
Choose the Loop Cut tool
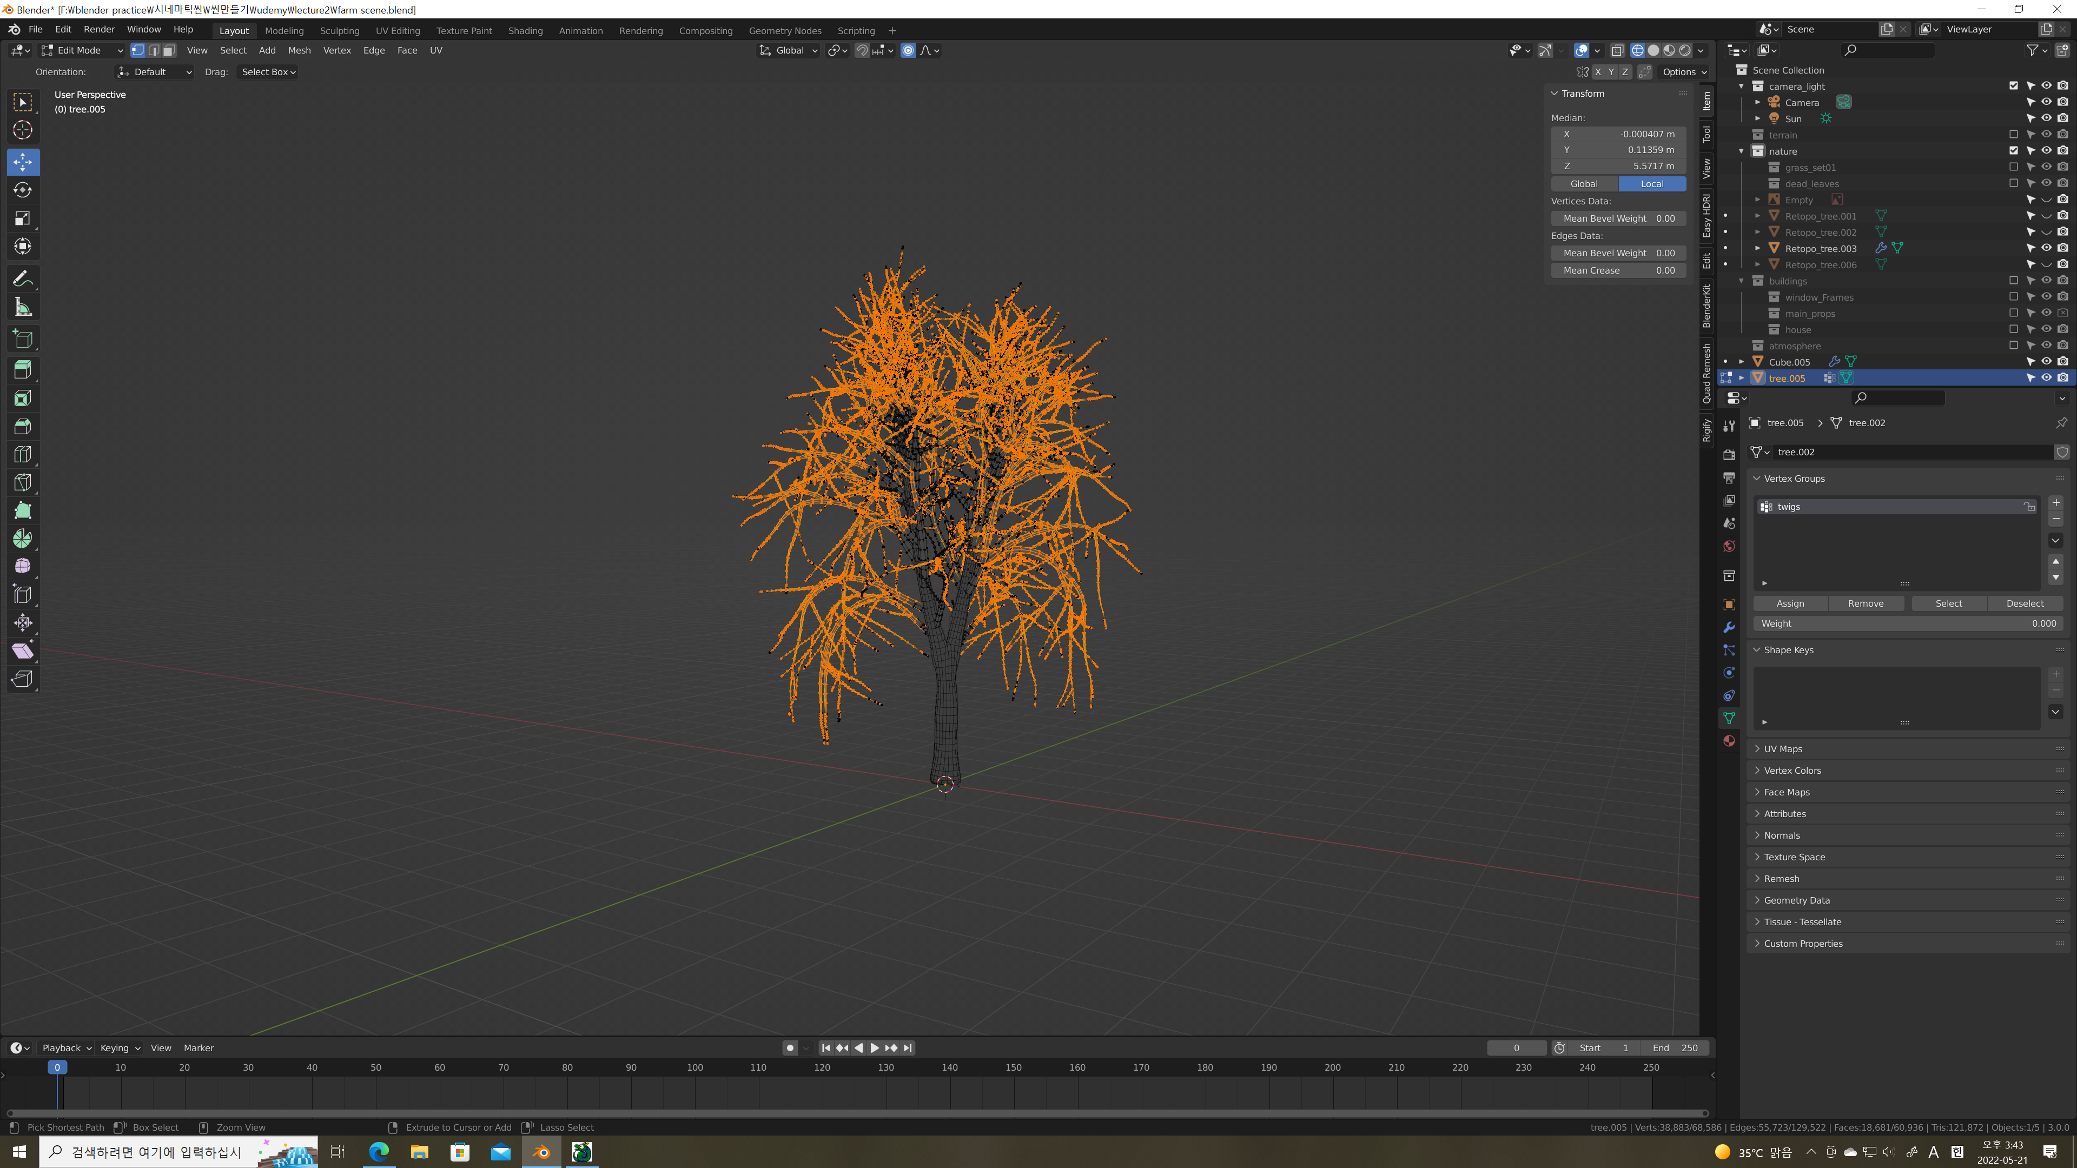pyautogui.click(x=23, y=455)
